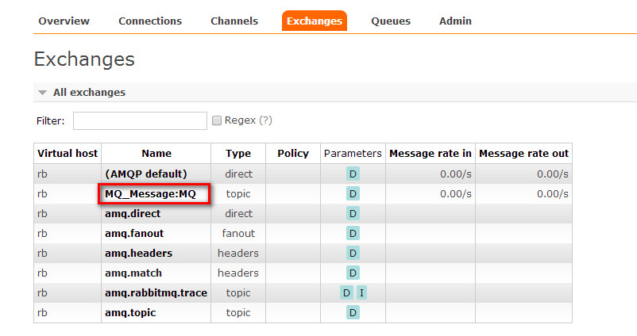Open the amq.headers exchange

coord(138,254)
